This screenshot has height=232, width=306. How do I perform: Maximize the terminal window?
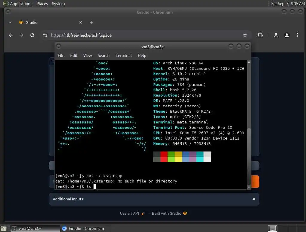[239, 46]
